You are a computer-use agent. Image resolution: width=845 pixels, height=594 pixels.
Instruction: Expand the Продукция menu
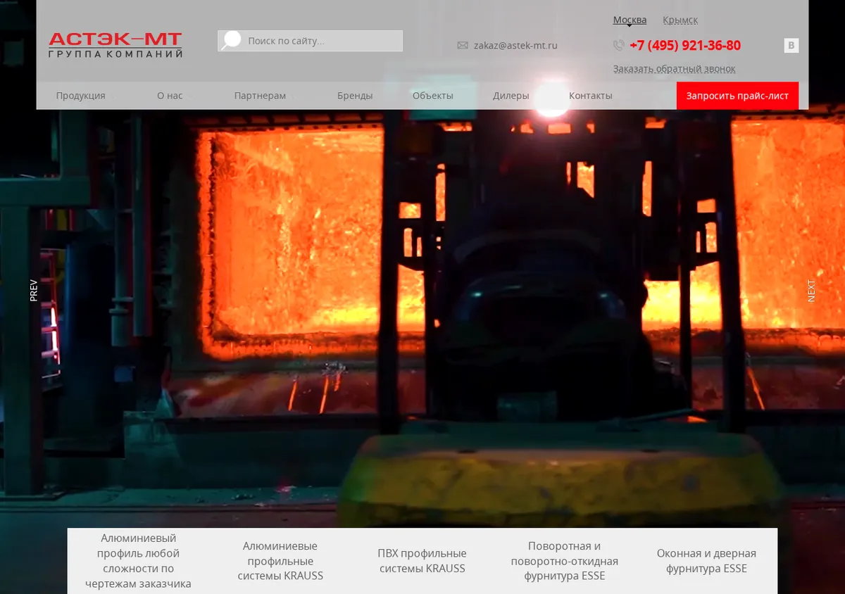tap(81, 96)
